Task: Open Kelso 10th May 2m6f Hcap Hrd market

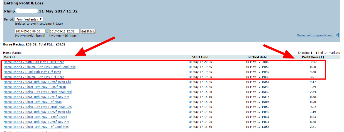Action: [38, 92]
